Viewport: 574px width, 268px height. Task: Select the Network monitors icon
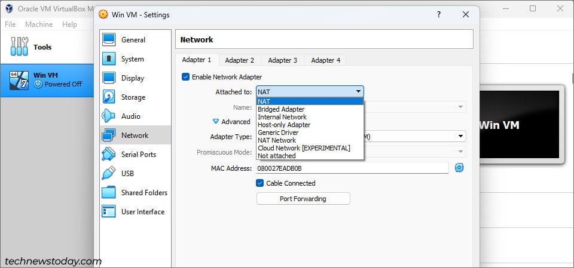coord(109,135)
